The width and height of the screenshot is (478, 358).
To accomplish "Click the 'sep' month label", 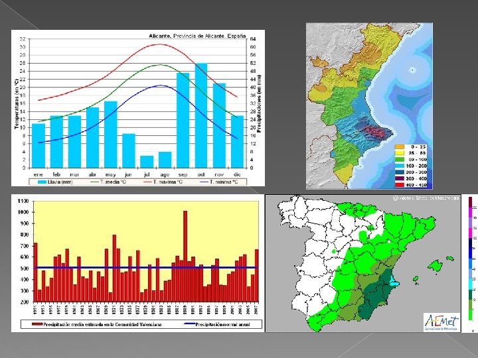I will tap(183, 175).
